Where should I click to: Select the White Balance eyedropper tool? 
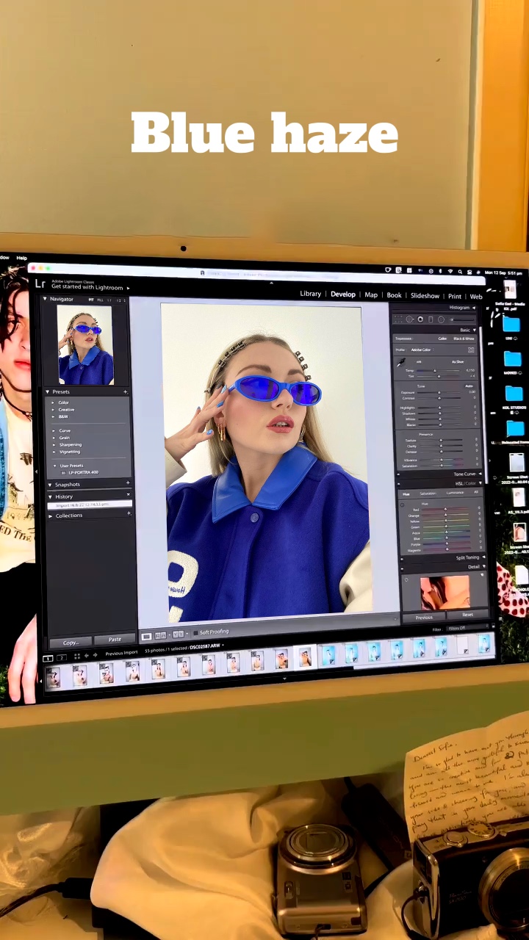coord(402,362)
